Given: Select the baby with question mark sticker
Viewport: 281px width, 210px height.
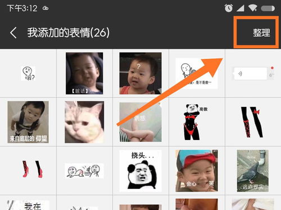Looking at the screenshot, I should [x=140, y=73].
